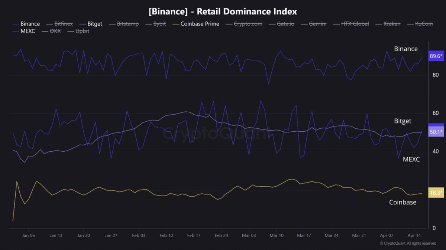Click the CryptoQuant copyright text
The height and width of the screenshot is (250, 446).
(408, 243)
